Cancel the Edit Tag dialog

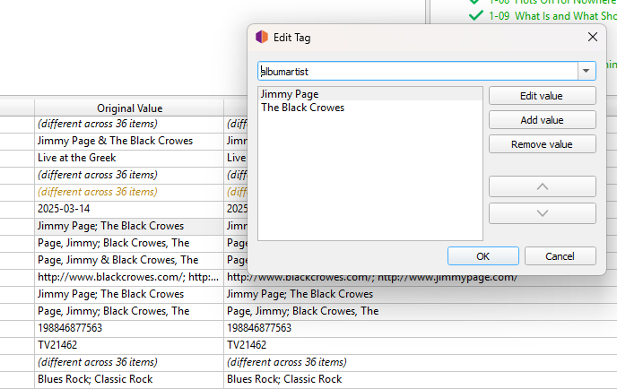(x=560, y=256)
